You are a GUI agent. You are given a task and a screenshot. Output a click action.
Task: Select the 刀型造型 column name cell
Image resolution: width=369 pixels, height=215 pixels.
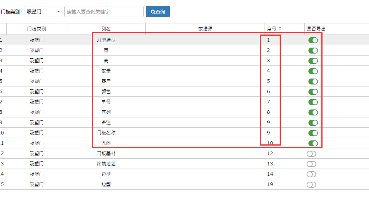pos(106,40)
